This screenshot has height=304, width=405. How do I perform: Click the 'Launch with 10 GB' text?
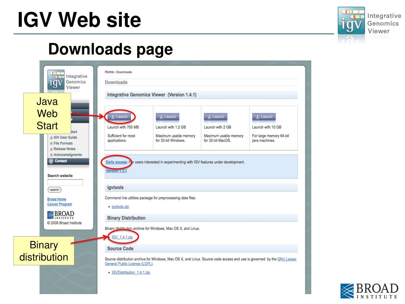point(267,127)
